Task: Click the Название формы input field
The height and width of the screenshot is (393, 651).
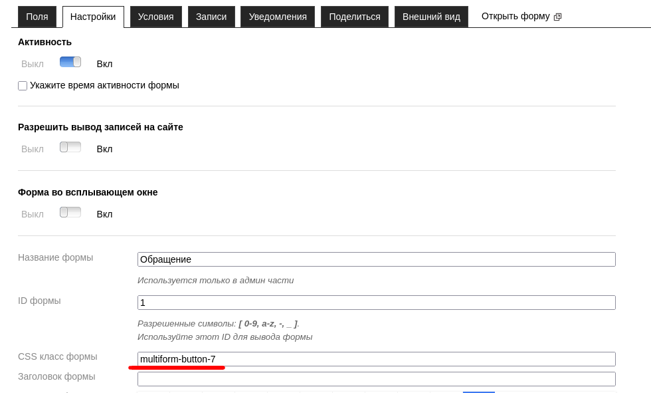Action: (376, 259)
